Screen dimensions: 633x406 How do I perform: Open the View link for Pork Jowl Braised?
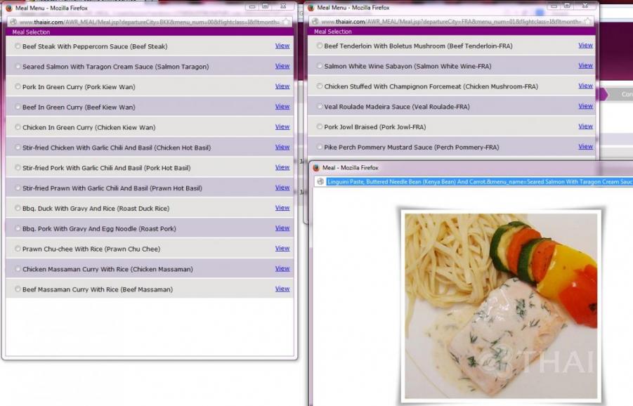(585, 126)
